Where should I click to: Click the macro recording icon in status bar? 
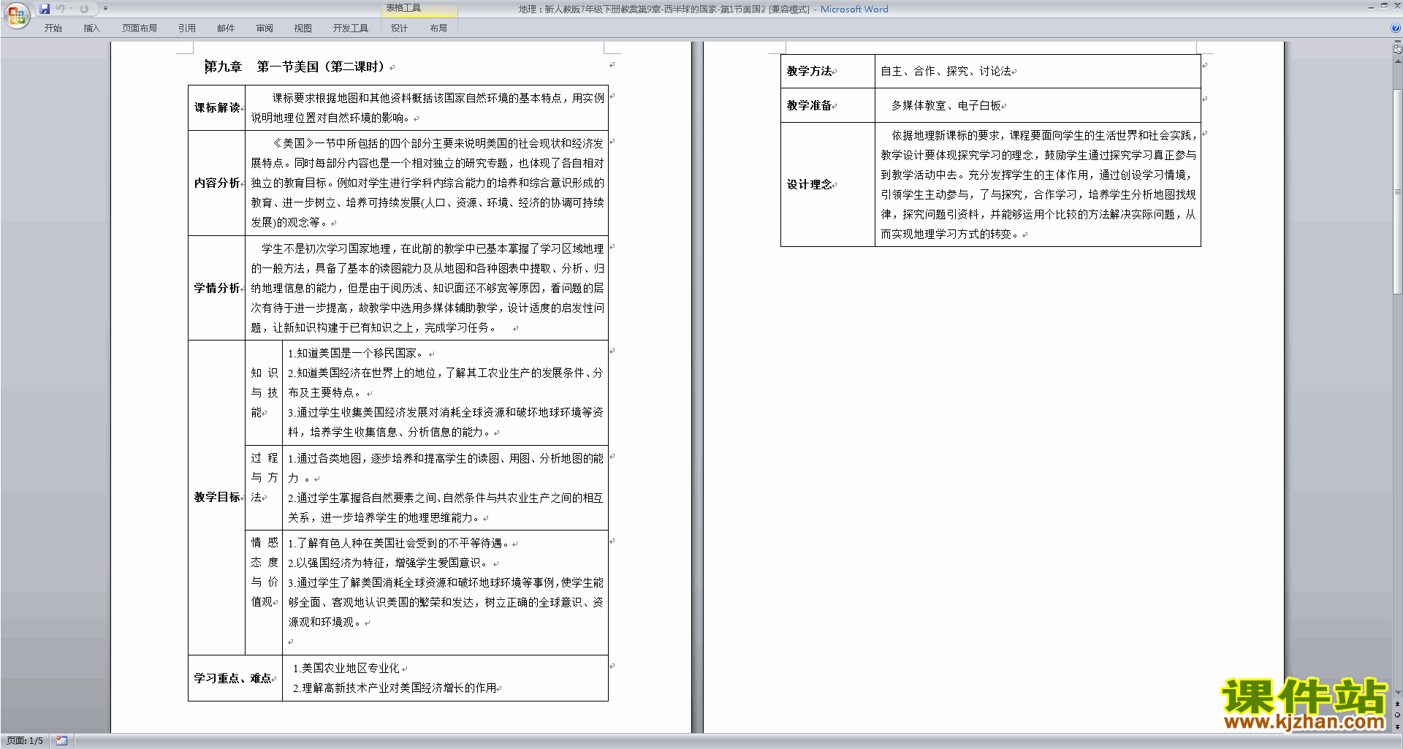(62, 741)
